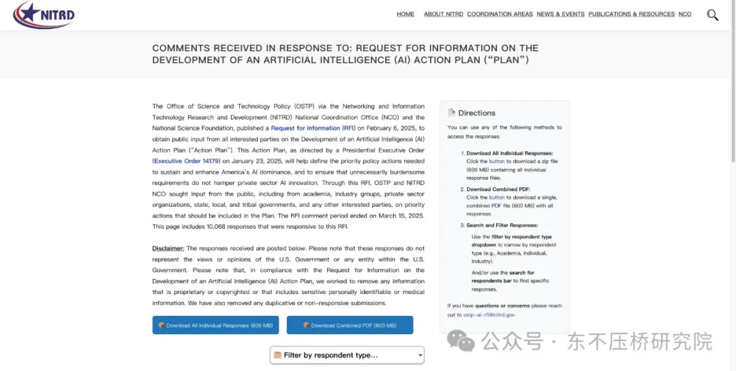Open the NEWS & EVENTS menu
The image size is (736, 371).
560,14
